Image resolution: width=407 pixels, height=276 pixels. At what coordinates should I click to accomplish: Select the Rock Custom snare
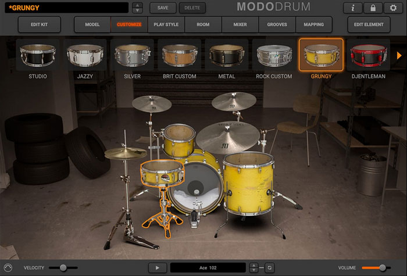(x=274, y=59)
